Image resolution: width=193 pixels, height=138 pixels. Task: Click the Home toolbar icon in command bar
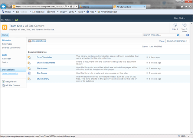click(x=3, y=12)
